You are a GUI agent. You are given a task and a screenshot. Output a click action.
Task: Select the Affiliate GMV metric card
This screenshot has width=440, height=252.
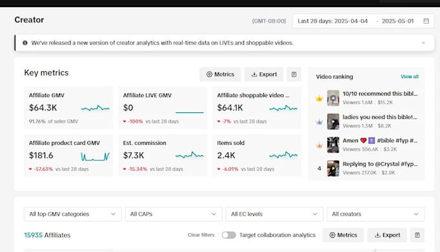coord(69,108)
